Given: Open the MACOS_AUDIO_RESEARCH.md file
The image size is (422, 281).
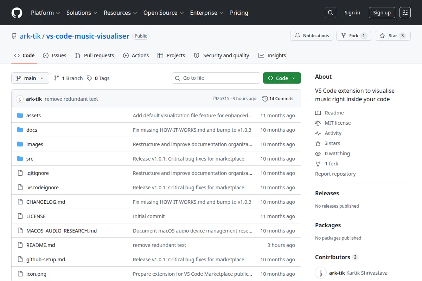Looking at the screenshot, I should click(62, 231).
